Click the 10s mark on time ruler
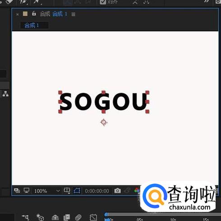Screen dimensions: 221x221 coord(173,219)
